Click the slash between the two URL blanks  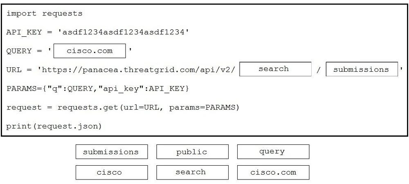(x=319, y=70)
